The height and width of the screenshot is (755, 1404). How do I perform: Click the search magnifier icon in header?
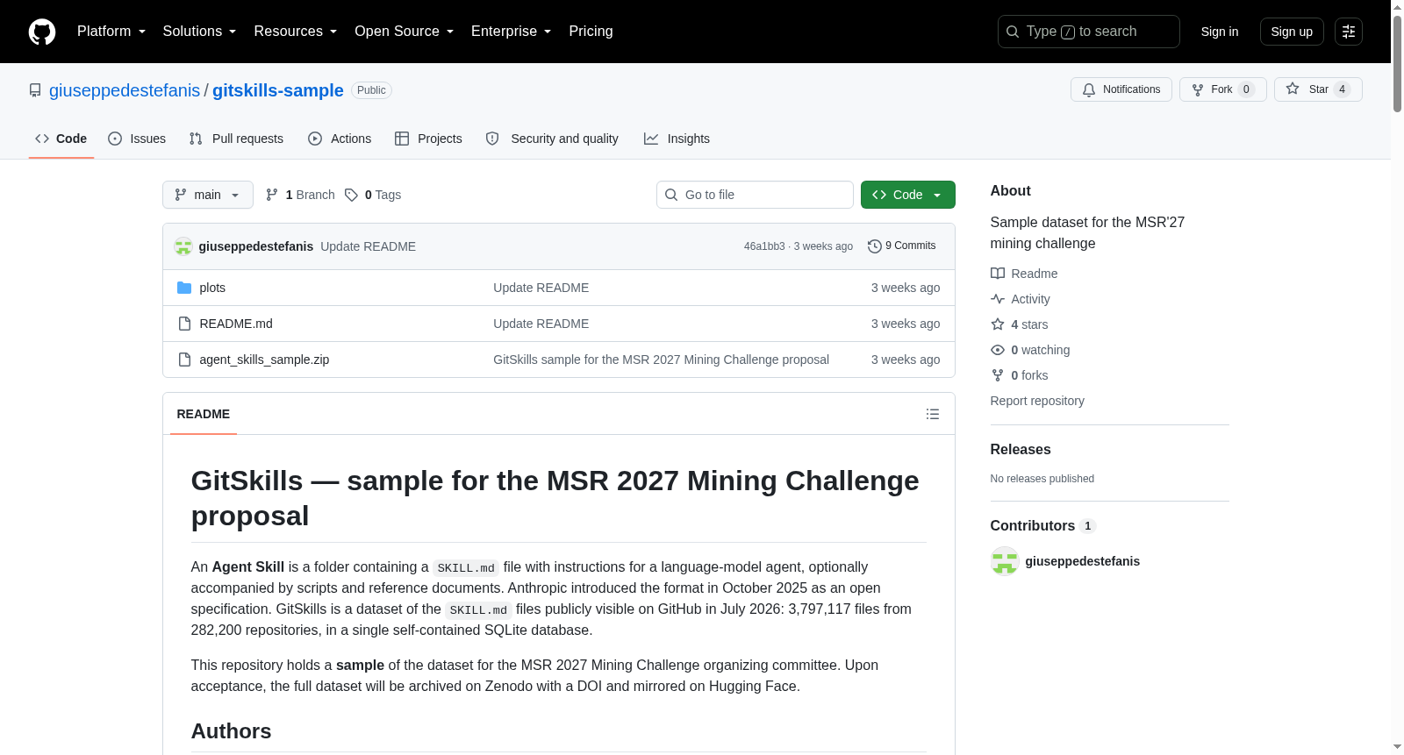point(1013,32)
